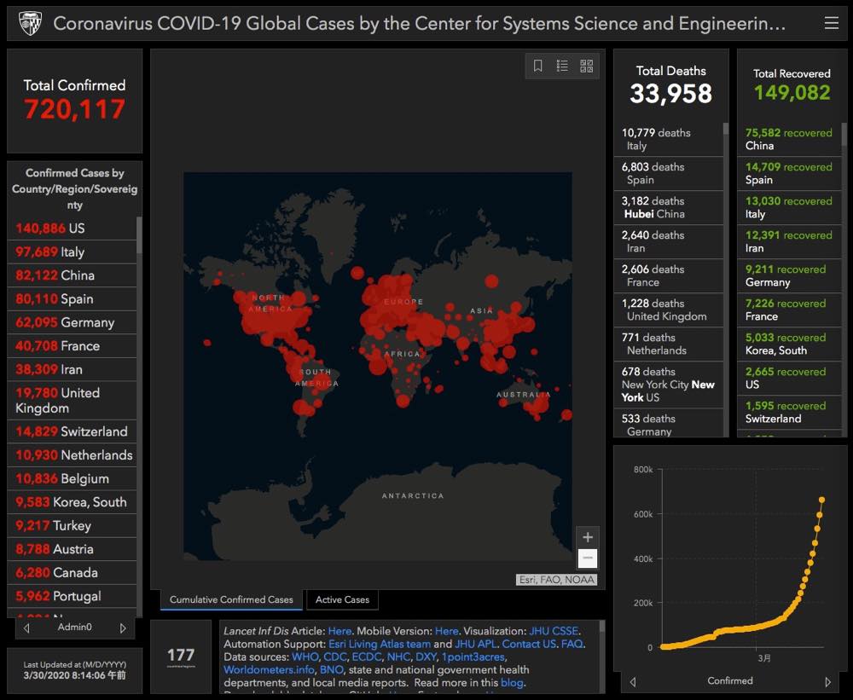The width and height of the screenshot is (853, 700).
Task: Open the Mobile Version 'Here' link
Action: (x=446, y=631)
